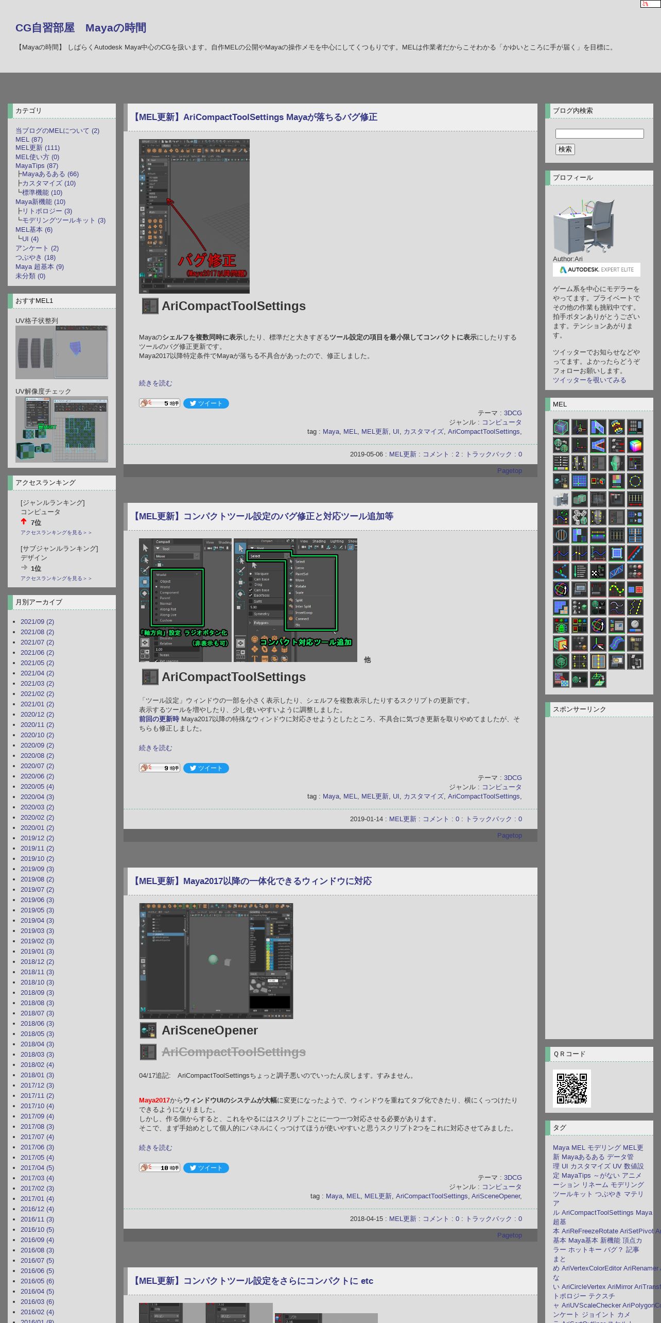This screenshot has height=1323, width=661.
Task: Open the blue truss triangulate MEL icon
Action: [x=617, y=571]
